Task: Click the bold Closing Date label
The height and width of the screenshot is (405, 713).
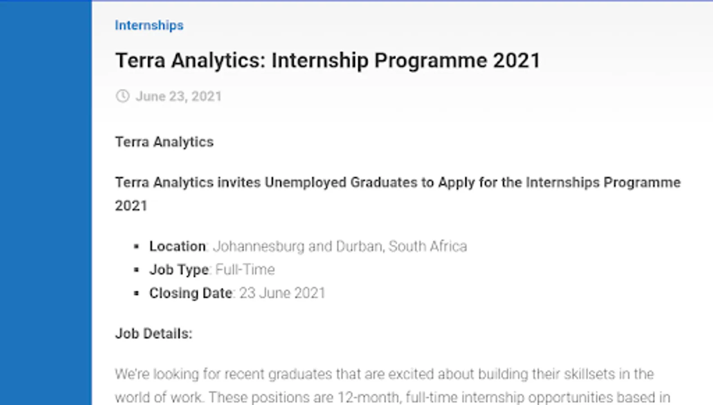Action: (x=190, y=293)
